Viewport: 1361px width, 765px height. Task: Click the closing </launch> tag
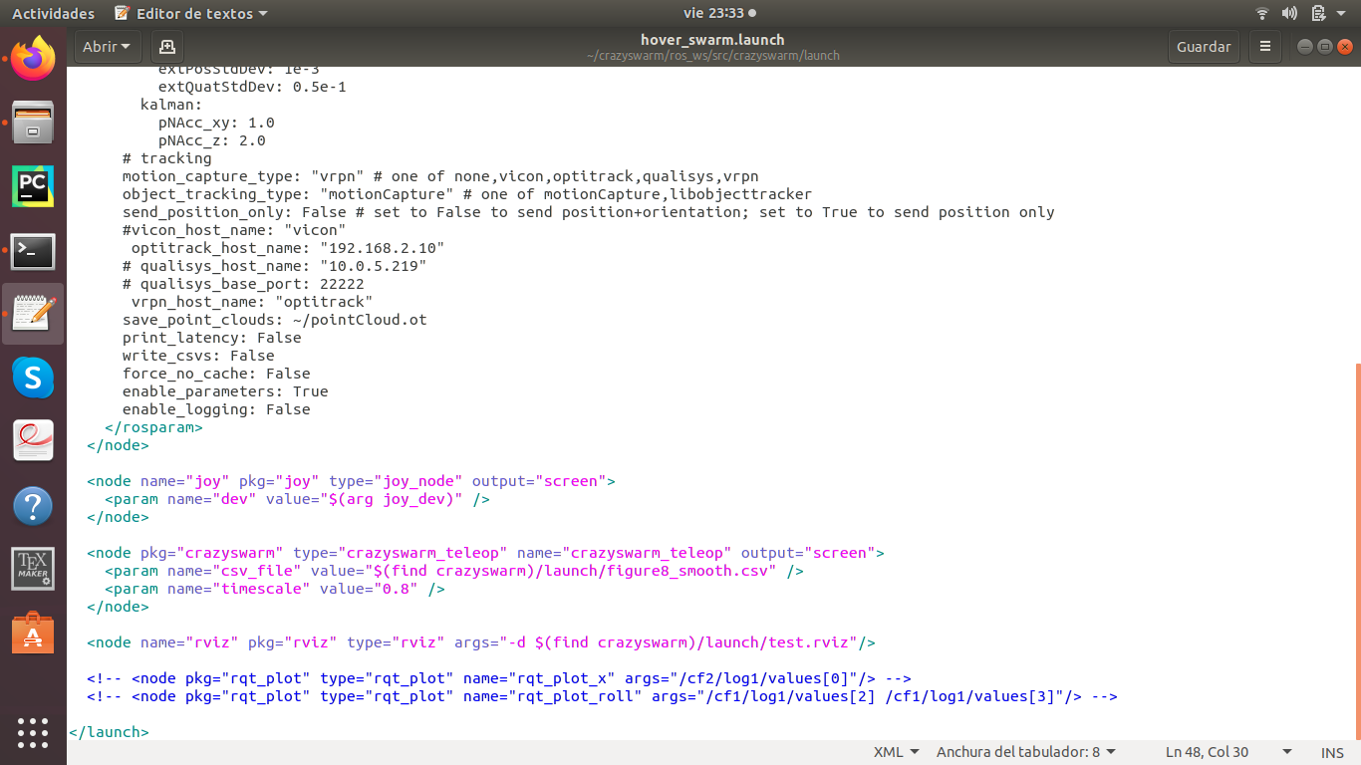[109, 732]
